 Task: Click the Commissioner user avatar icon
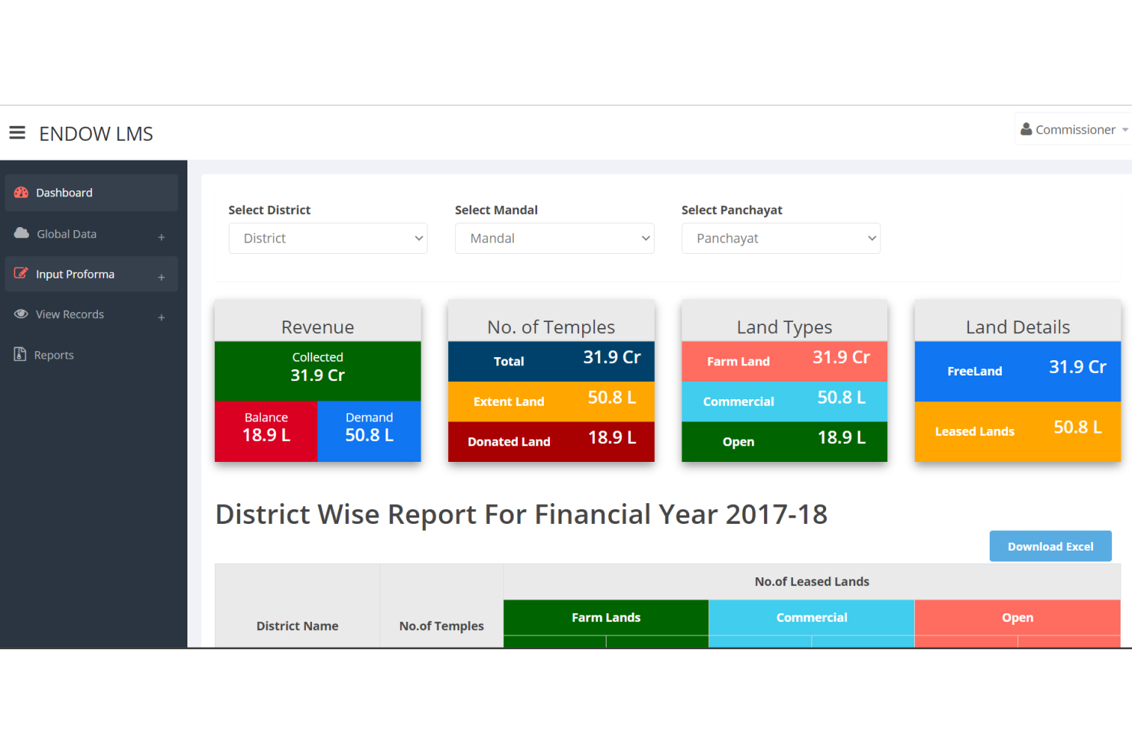coord(1026,129)
